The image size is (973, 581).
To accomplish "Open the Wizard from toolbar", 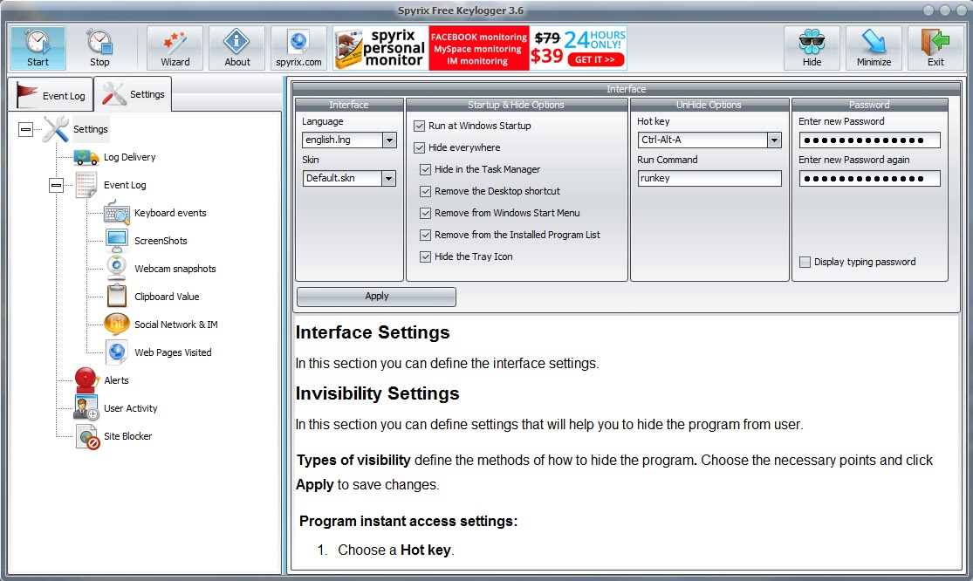I will click(175, 48).
